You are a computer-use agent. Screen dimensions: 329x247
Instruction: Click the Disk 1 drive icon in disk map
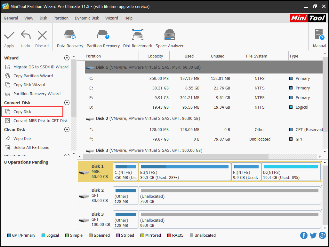click(84, 173)
